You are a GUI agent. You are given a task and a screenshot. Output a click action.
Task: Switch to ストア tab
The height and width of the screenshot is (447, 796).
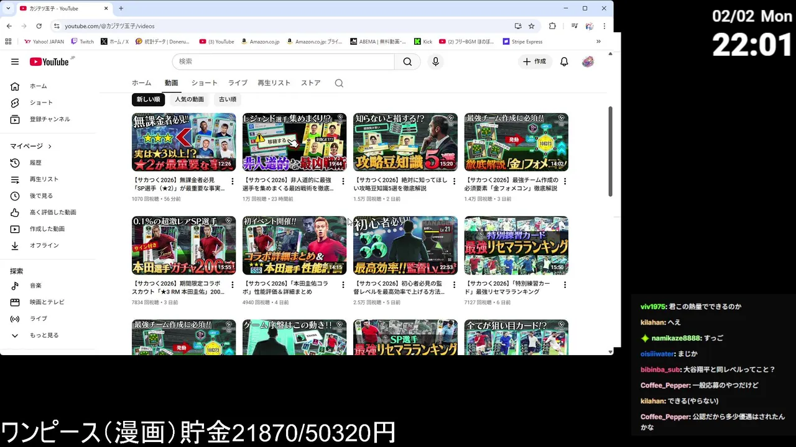coord(311,83)
